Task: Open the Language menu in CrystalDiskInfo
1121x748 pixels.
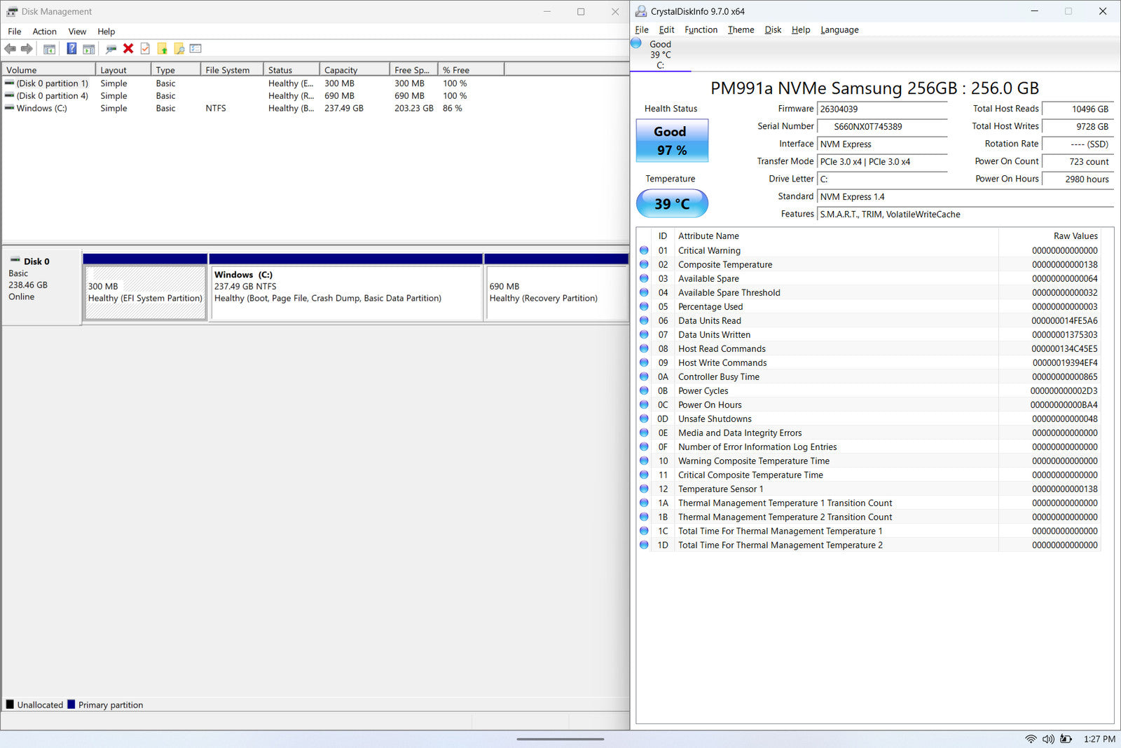Action: click(839, 29)
